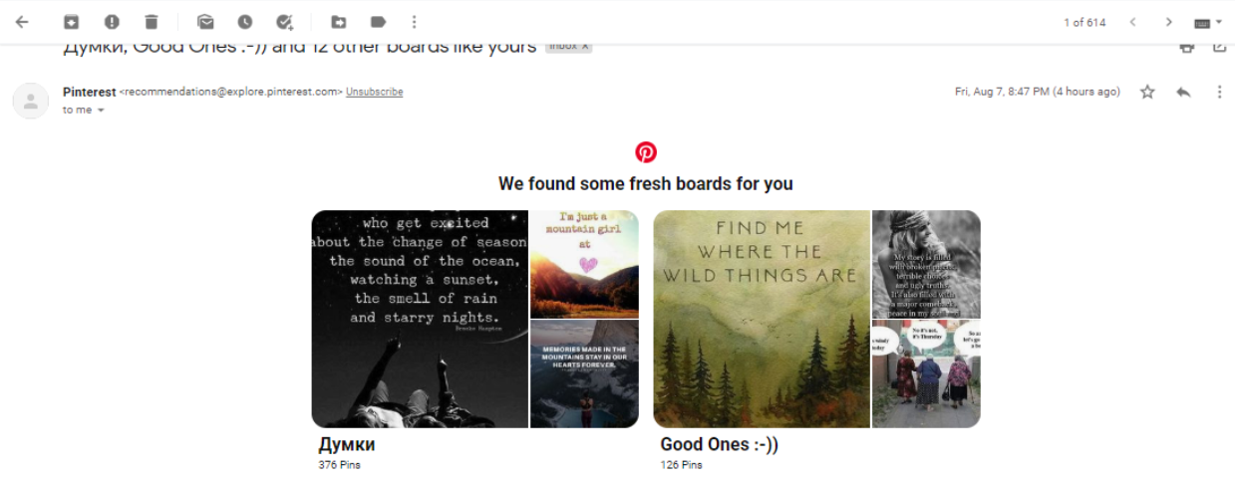Open toolbar More options menu

[415, 22]
